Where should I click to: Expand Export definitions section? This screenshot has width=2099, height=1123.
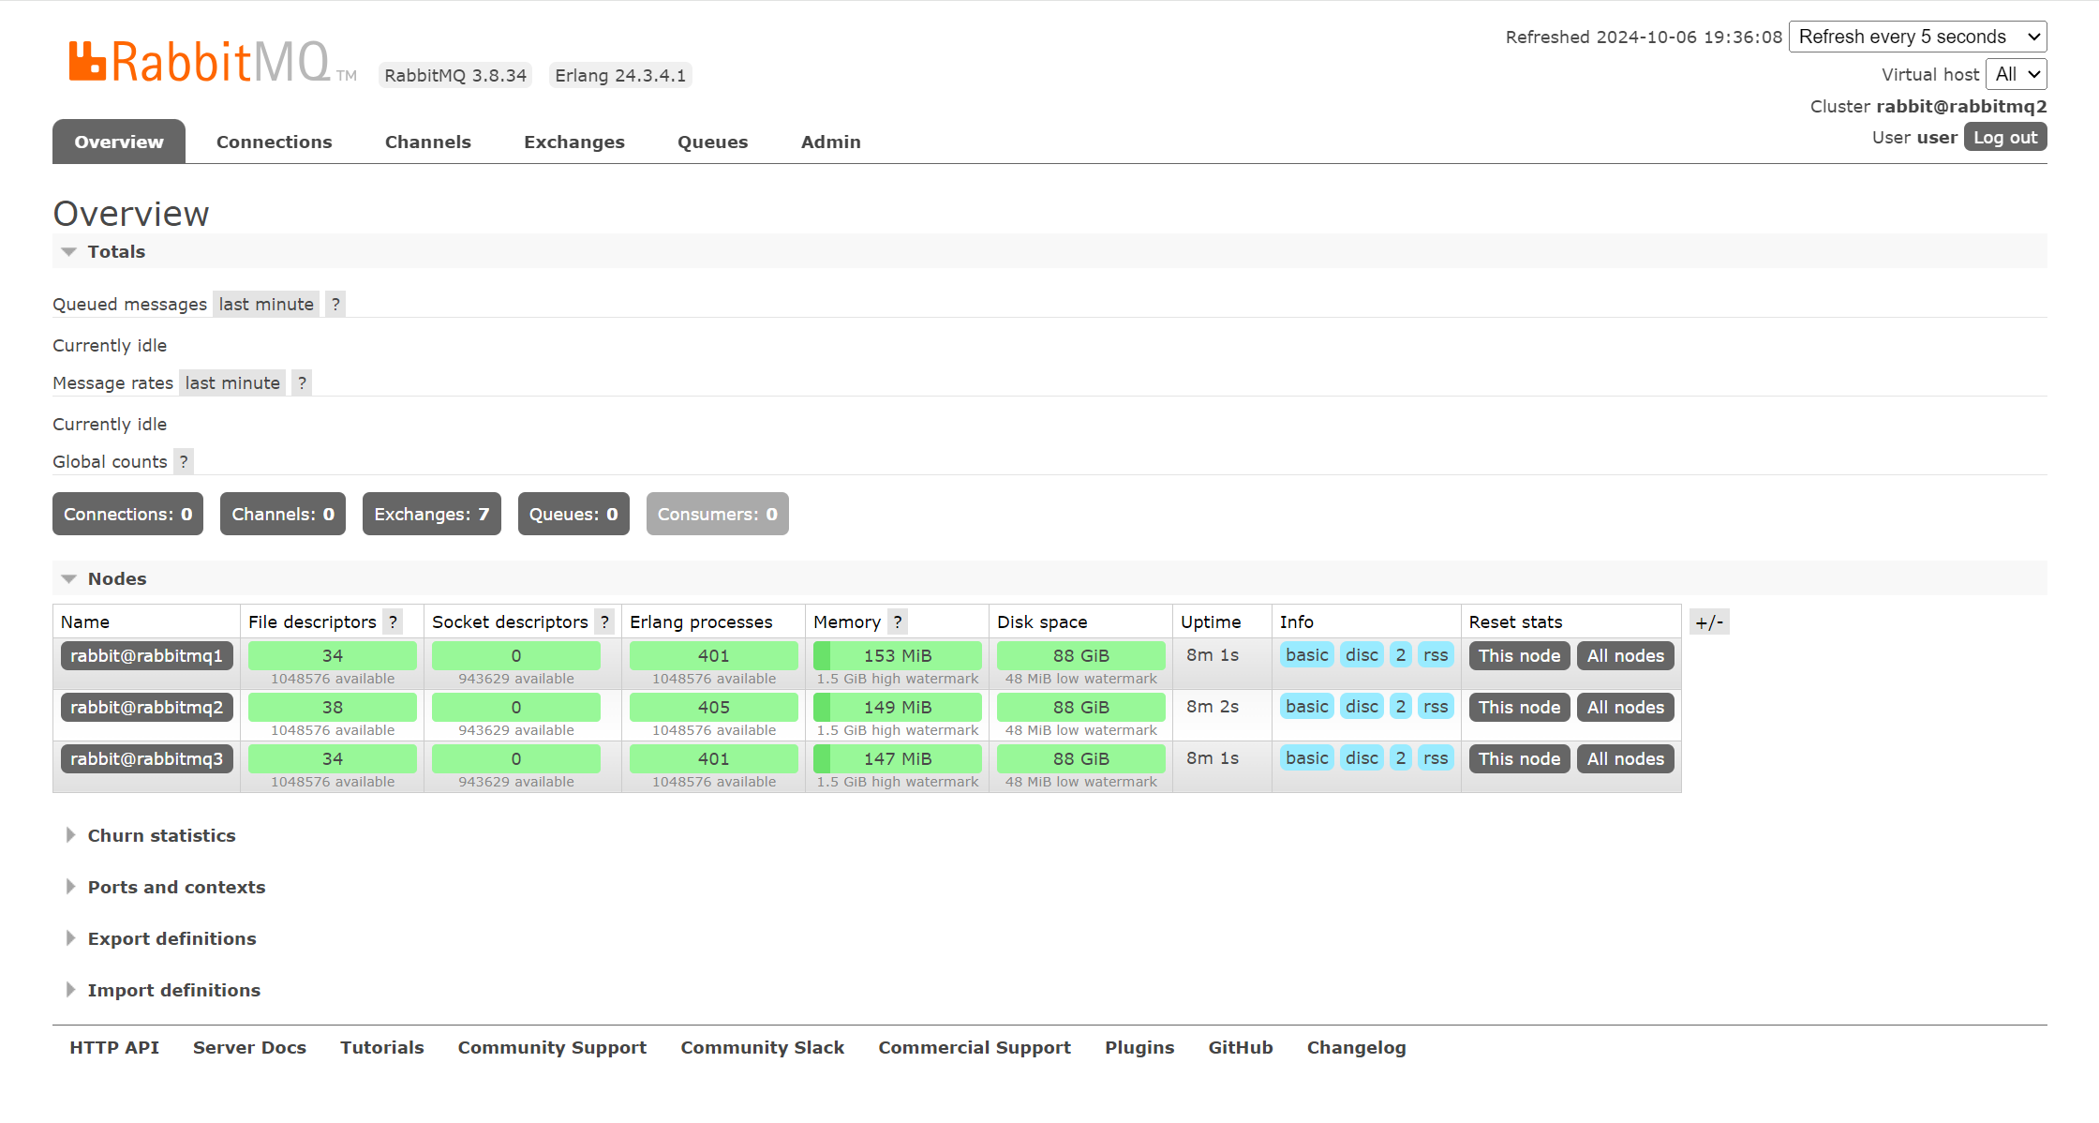(x=160, y=938)
